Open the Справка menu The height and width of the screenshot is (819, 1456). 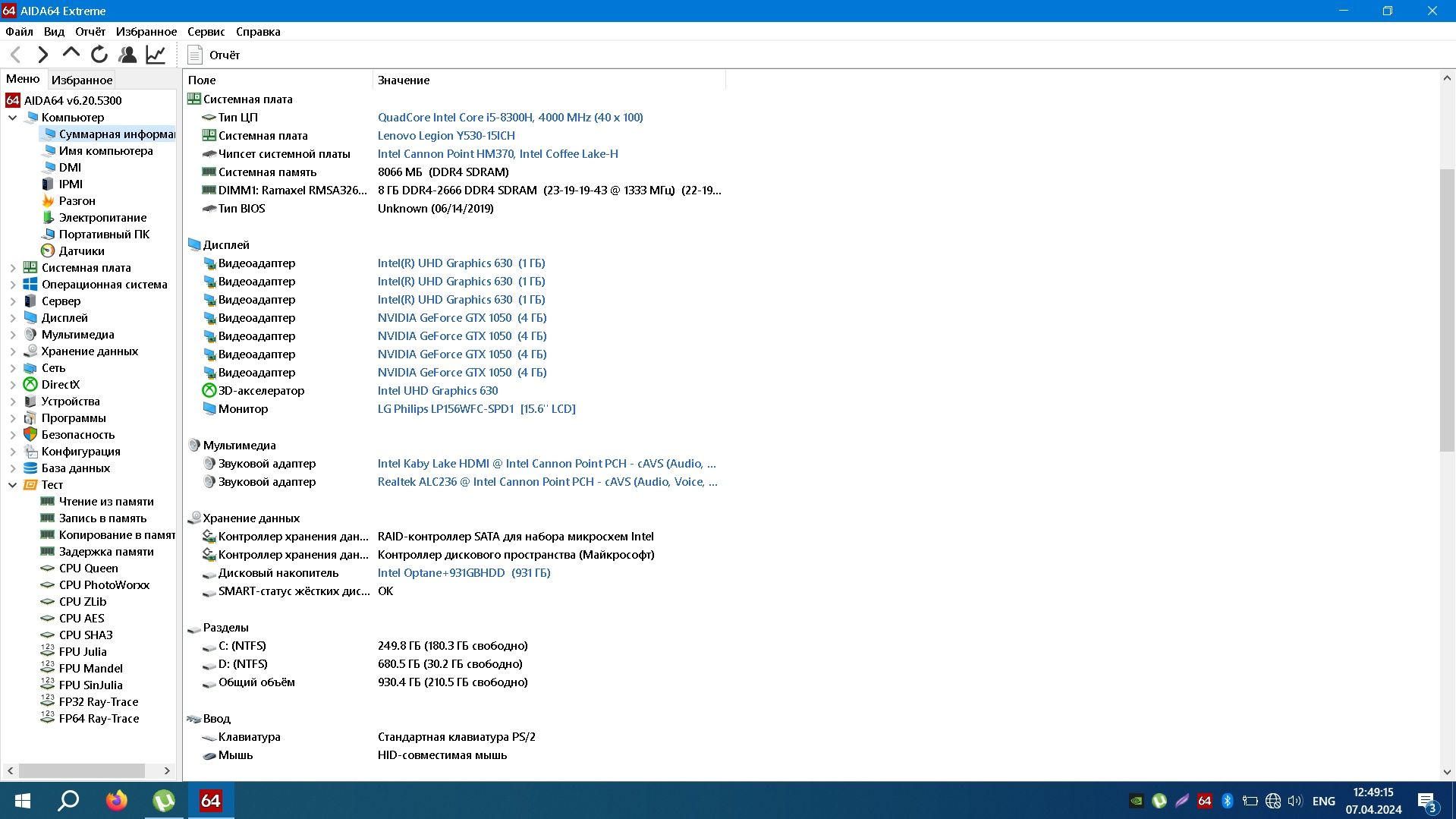click(x=258, y=32)
